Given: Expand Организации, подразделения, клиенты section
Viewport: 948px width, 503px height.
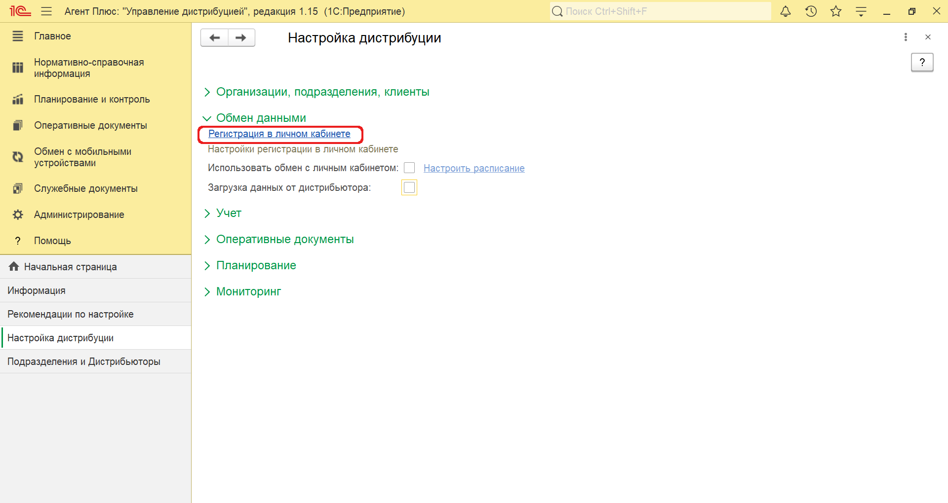Looking at the screenshot, I should 322,92.
